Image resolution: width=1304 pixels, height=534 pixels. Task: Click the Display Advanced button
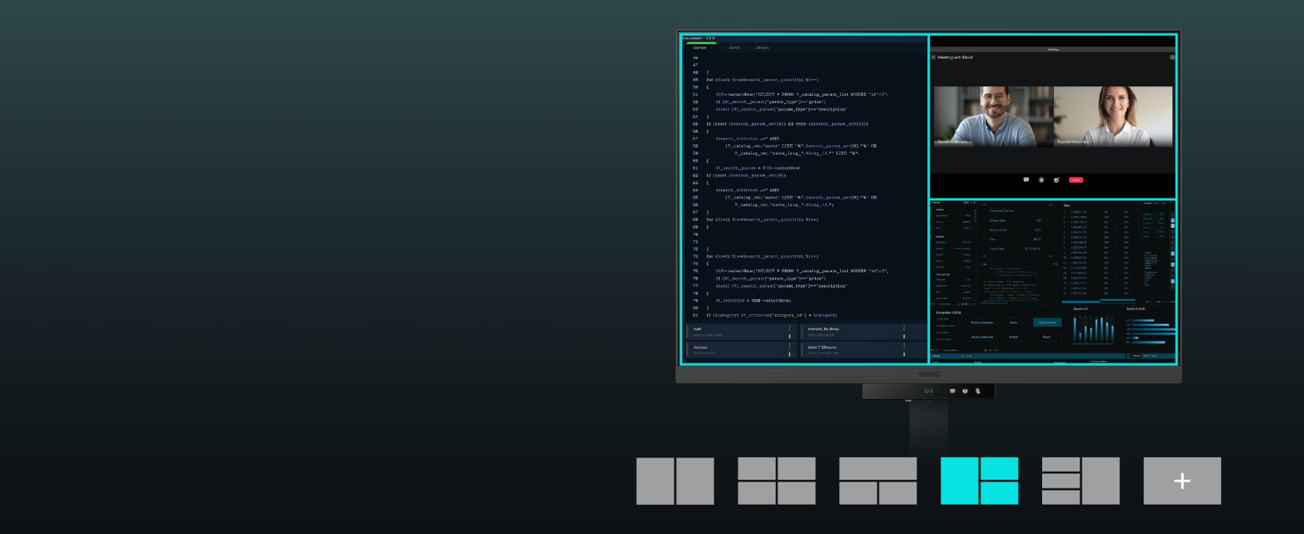click(982, 336)
